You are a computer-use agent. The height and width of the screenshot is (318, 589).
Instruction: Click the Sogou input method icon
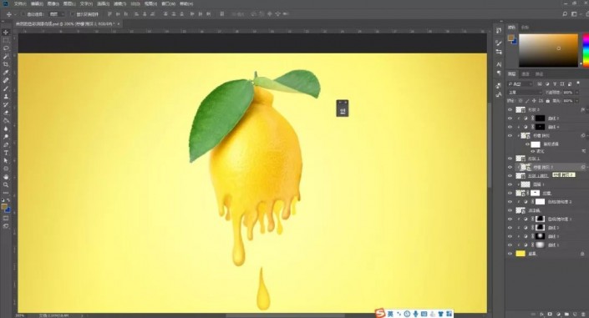(380, 313)
